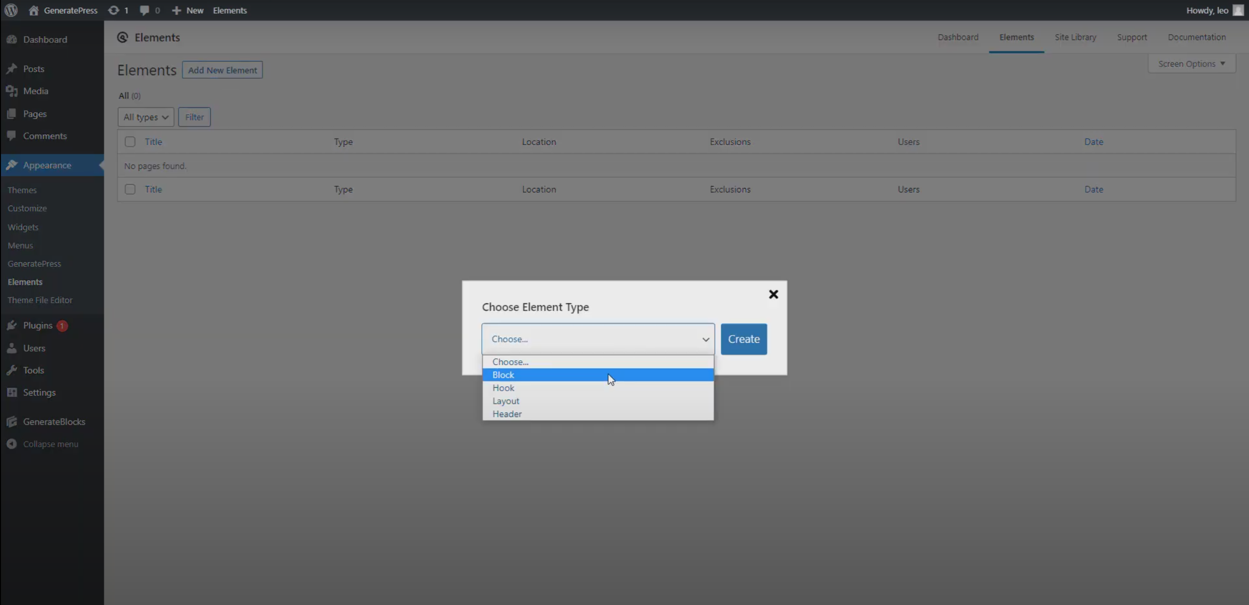Open the Choose element type dropdown
The height and width of the screenshot is (605, 1249).
597,339
